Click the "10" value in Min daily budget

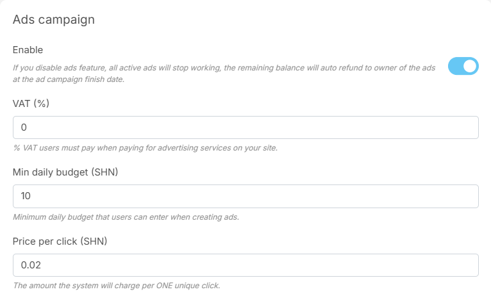click(26, 196)
